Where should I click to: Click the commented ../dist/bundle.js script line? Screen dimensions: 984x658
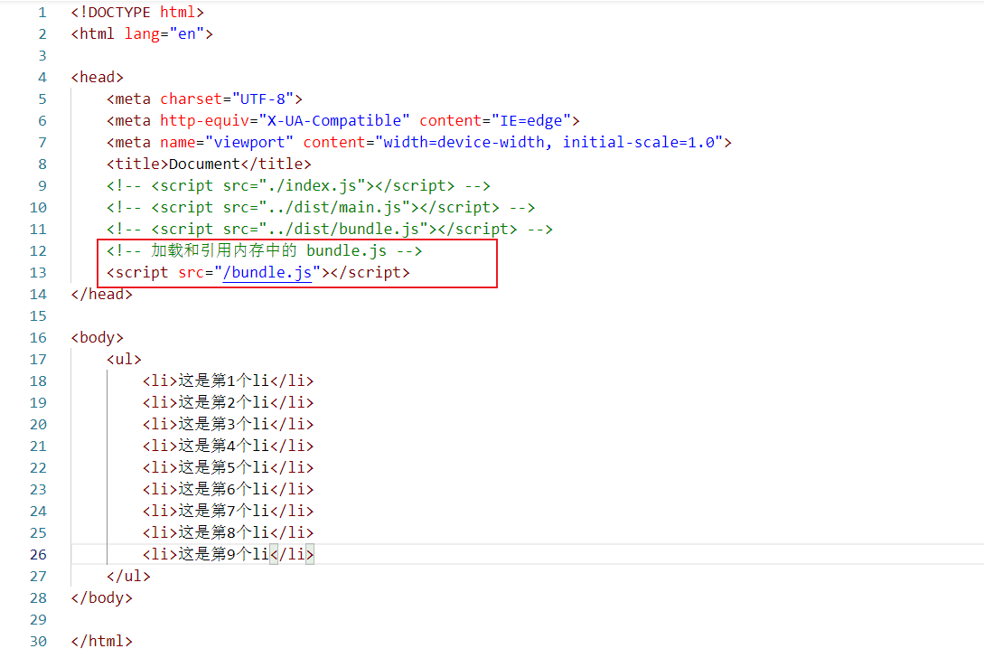click(330, 230)
